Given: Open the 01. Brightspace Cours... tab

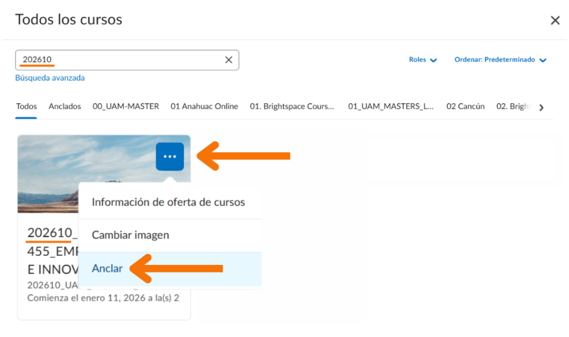Looking at the screenshot, I should coord(292,107).
